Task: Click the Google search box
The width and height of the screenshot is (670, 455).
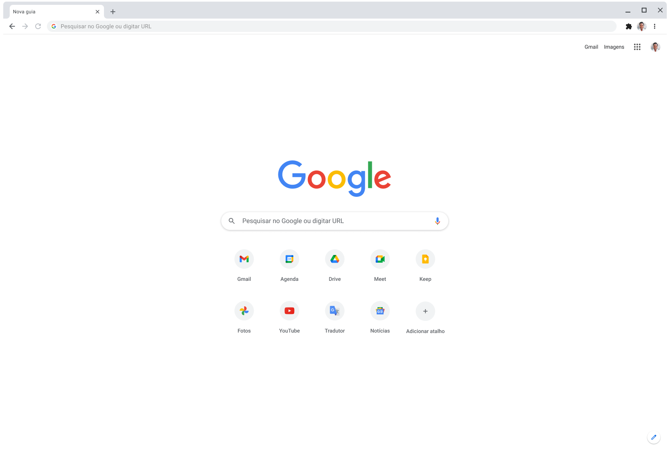Action: pyautogui.click(x=335, y=221)
